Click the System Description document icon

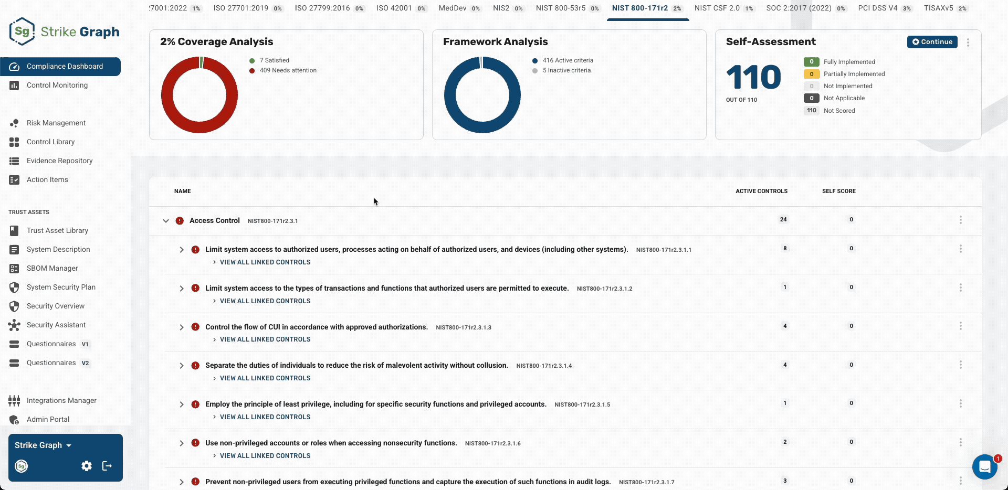(14, 250)
